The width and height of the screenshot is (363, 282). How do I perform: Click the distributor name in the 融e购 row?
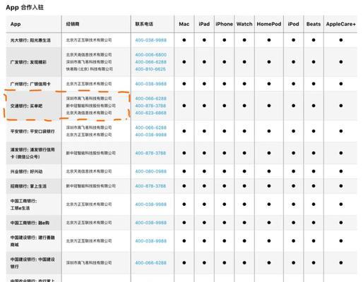(89, 223)
